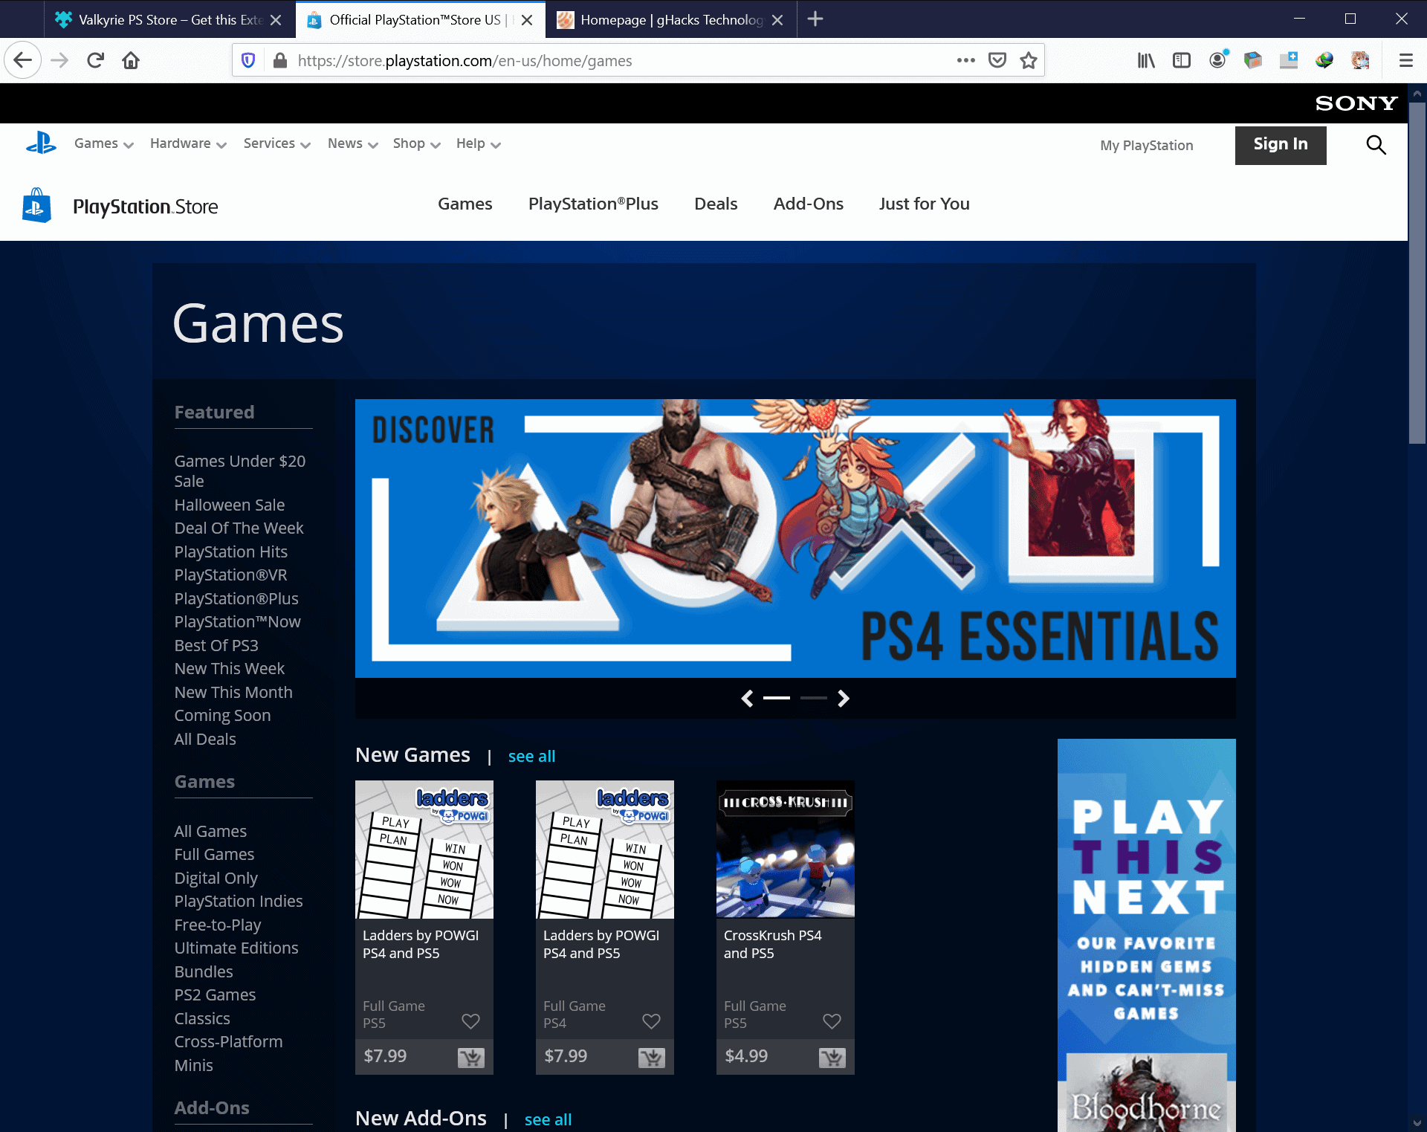1427x1132 pixels.
Task: Toggle to previous banner slide using left arrow
Action: 747,697
